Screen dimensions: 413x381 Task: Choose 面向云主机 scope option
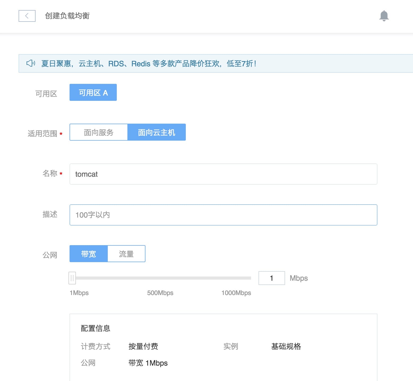click(x=157, y=132)
